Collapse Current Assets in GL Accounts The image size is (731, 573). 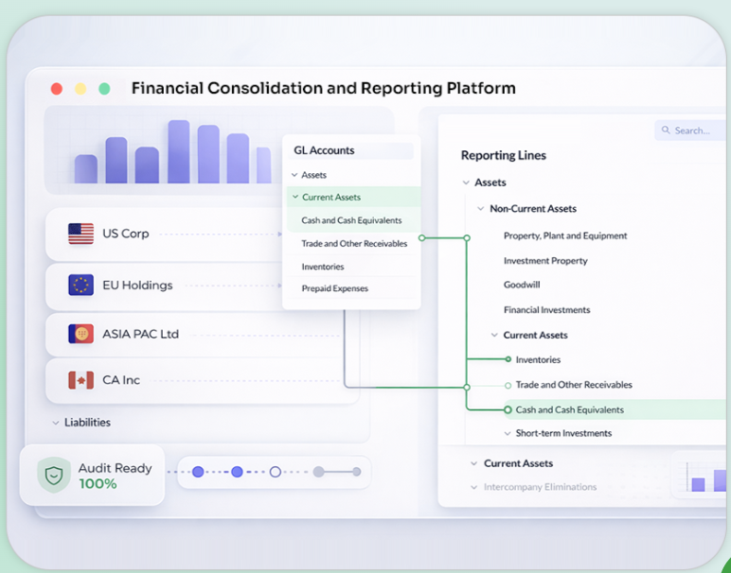(x=295, y=197)
